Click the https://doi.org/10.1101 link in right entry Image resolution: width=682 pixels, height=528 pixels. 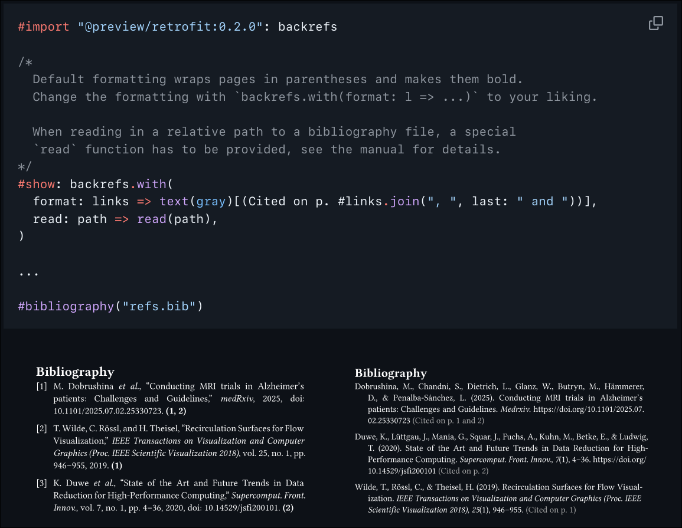[506, 415]
